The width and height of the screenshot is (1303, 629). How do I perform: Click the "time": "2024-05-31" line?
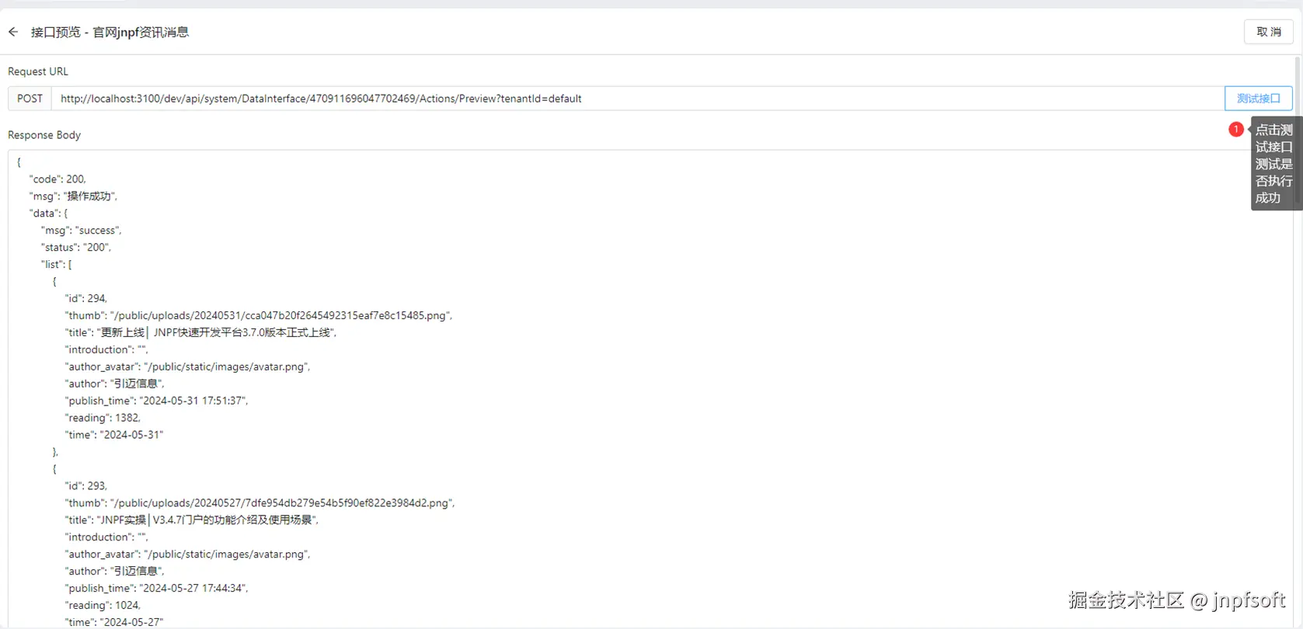point(114,435)
